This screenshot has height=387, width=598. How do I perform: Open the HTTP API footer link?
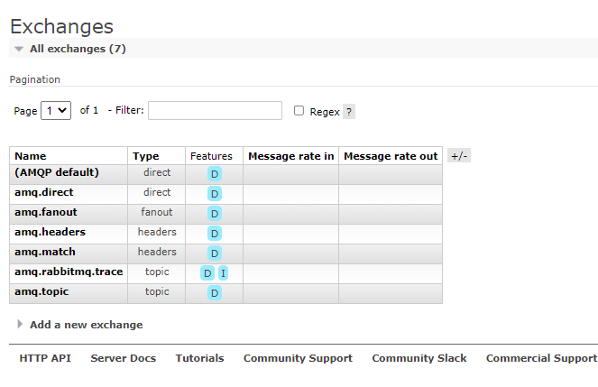45,358
